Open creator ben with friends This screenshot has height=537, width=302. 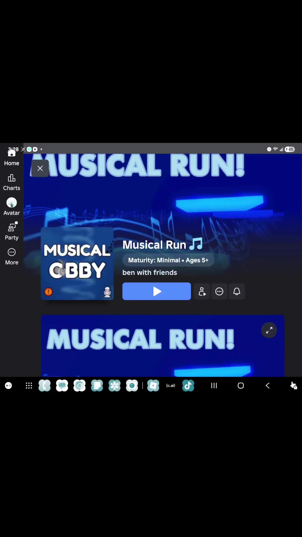pyautogui.click(x=150, y=272)
